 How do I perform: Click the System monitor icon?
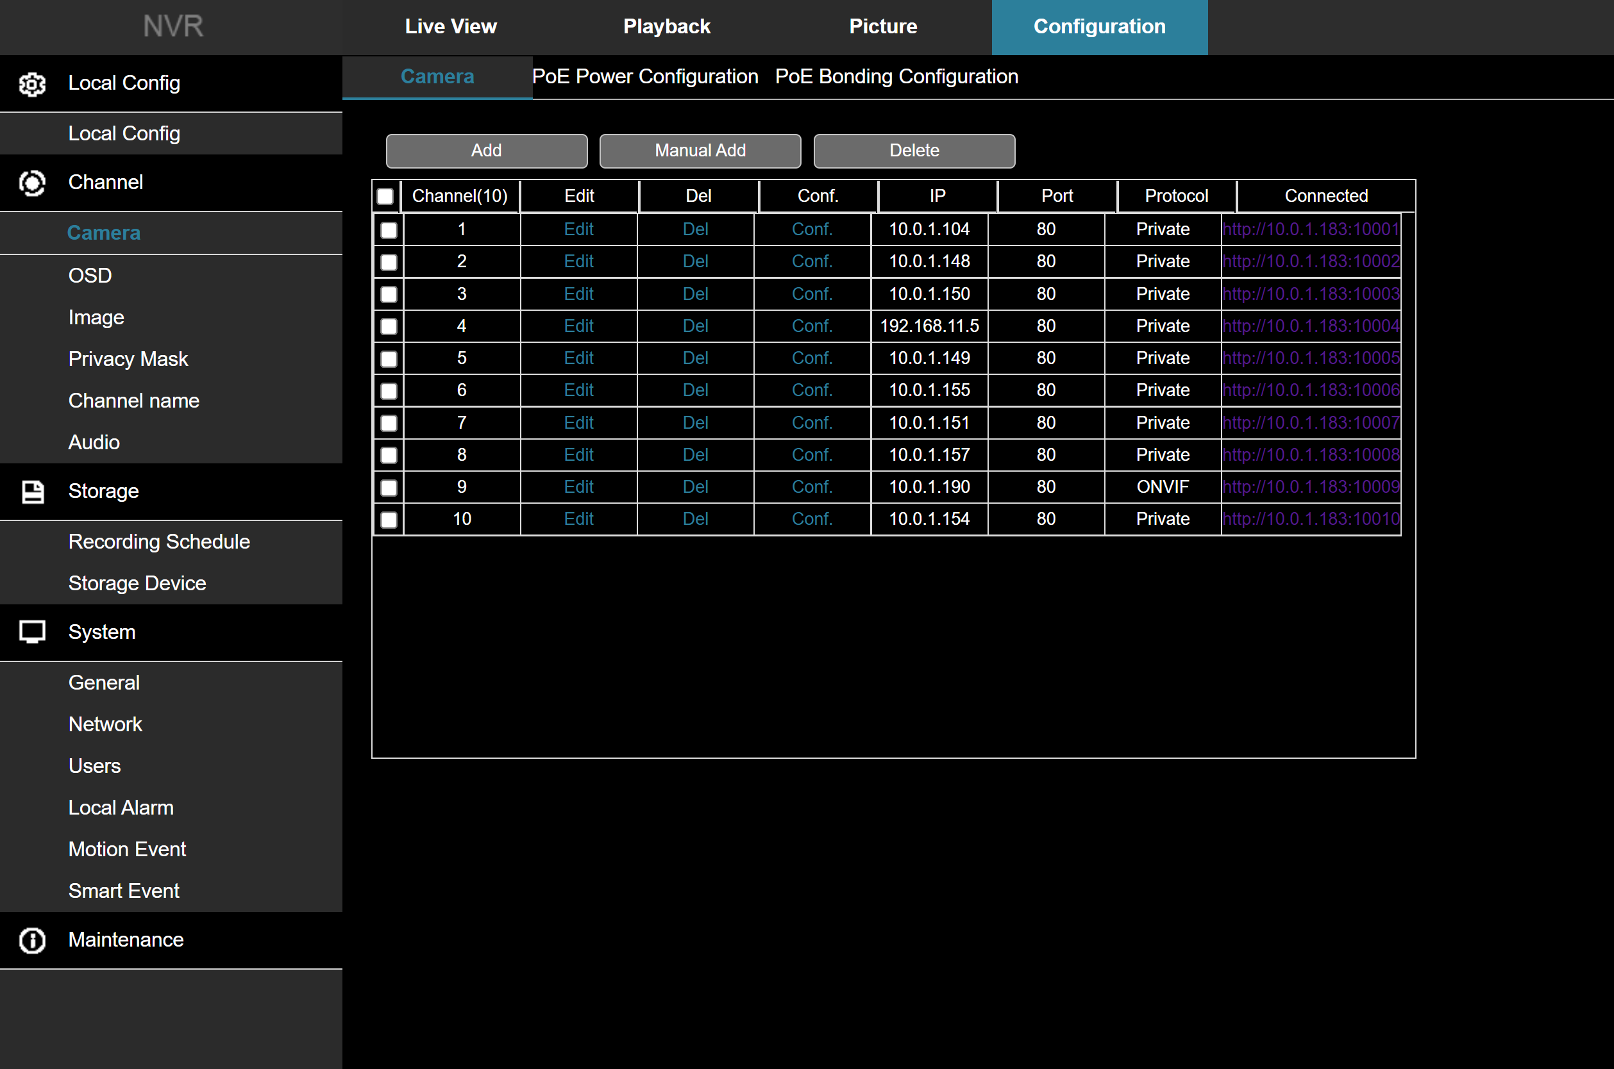click(32, 632)
